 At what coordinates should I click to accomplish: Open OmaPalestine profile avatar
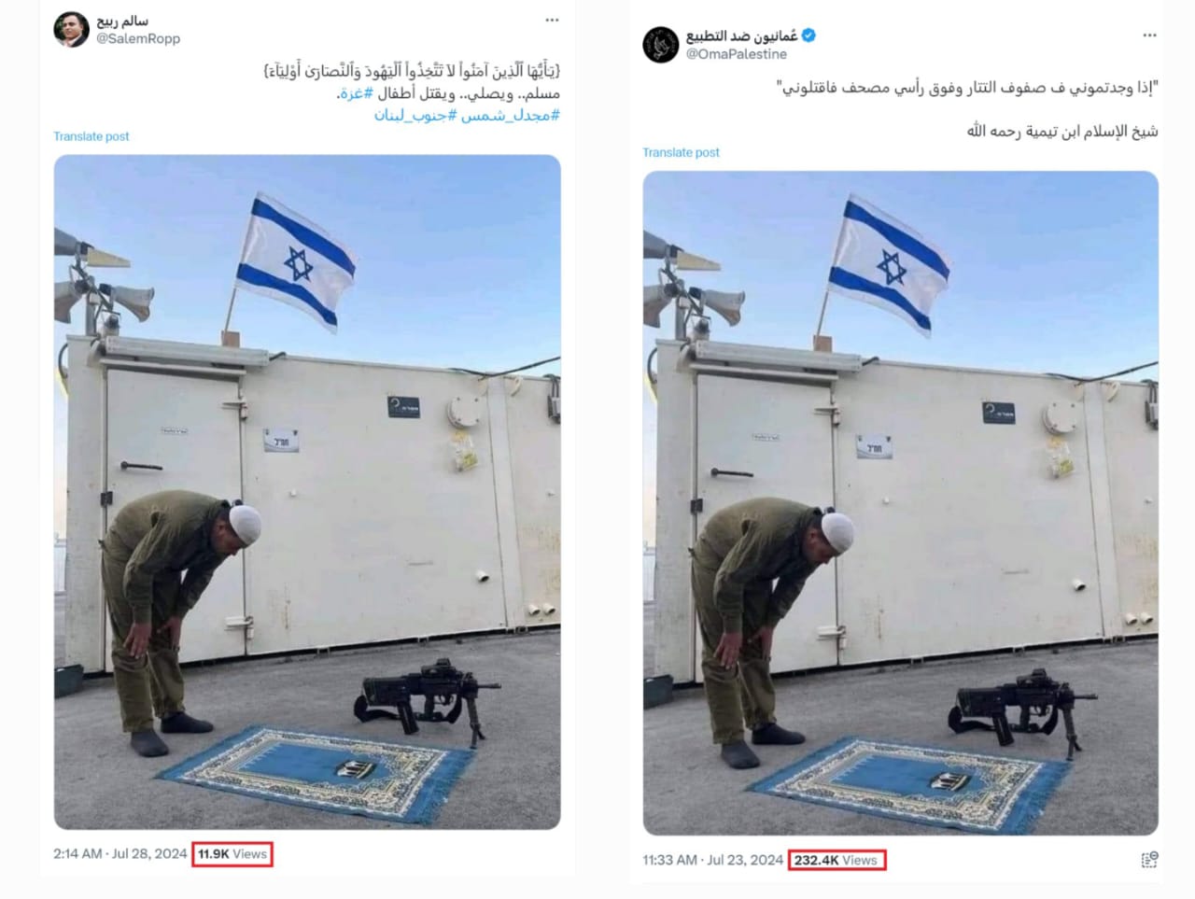tap(660, 45)
